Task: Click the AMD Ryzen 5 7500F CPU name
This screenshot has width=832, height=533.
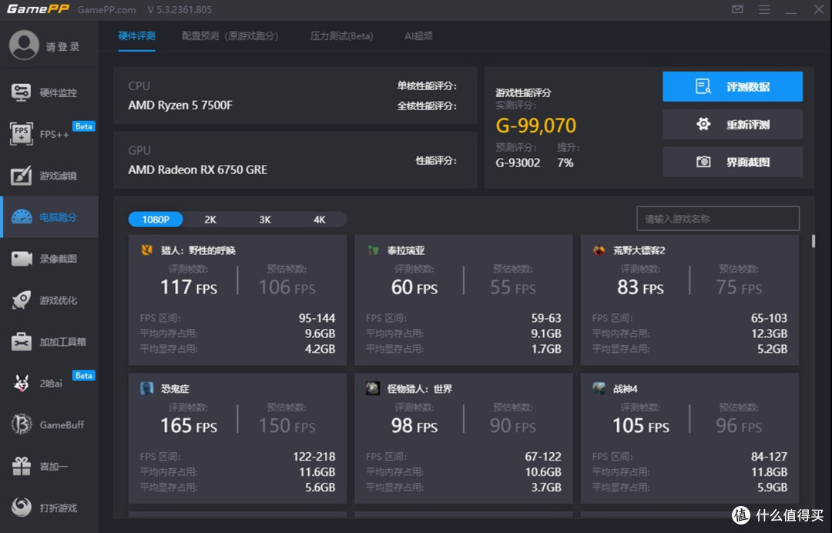Action: coord(180,105)
